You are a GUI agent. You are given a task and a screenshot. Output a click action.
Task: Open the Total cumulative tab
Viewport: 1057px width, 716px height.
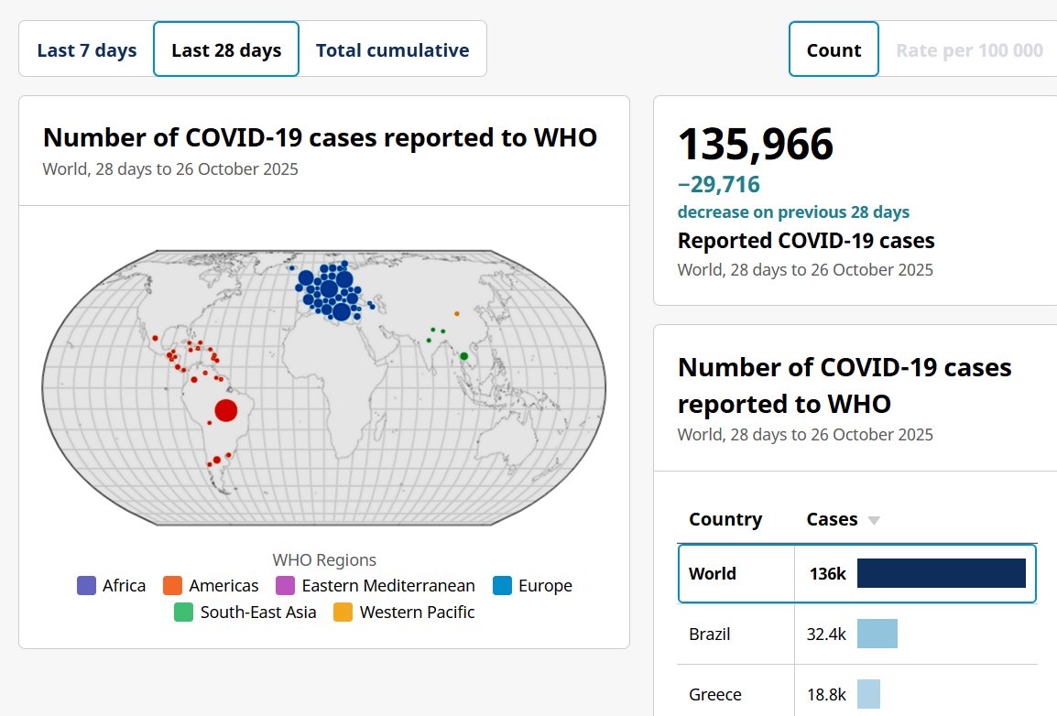pos(392,50)
